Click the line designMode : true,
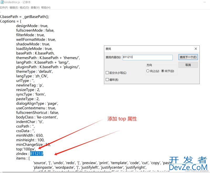This screenshot has width=210, height=173. click(32, 26)
